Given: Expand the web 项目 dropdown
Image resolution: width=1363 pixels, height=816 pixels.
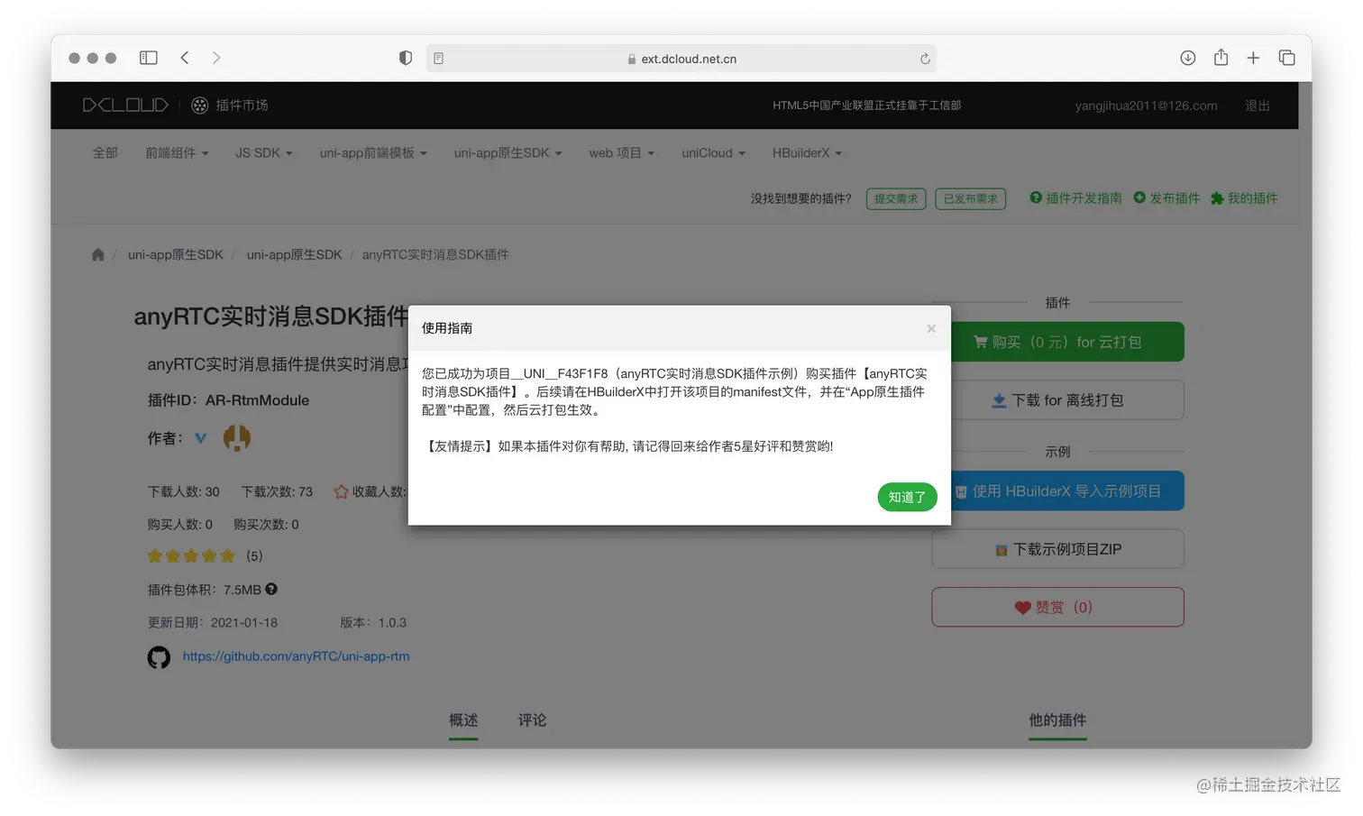Looking at the screenshot, I should [x=621, y=153].
